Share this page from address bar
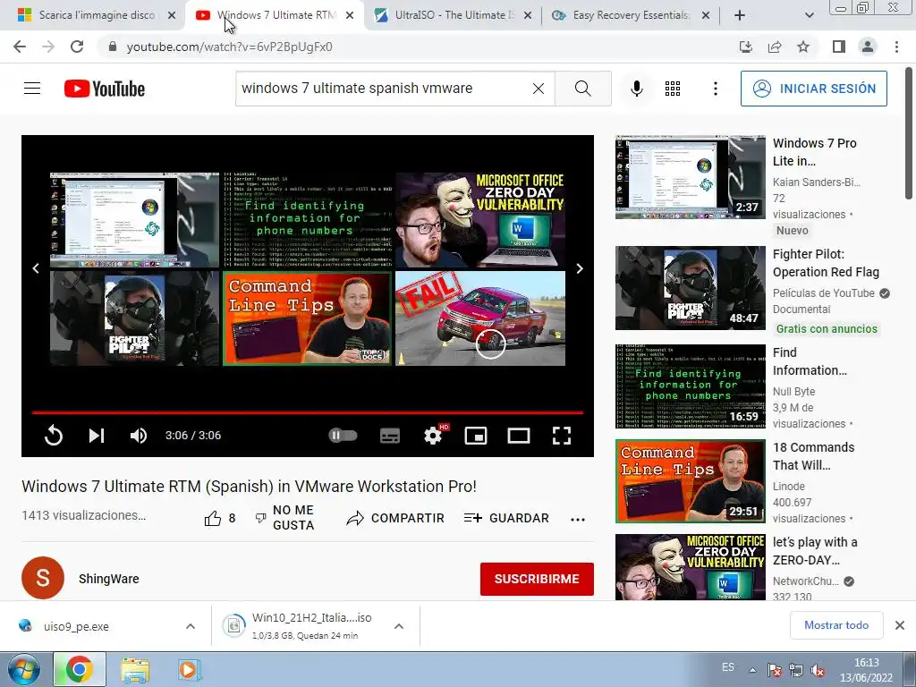 click(x=775, y=47)
